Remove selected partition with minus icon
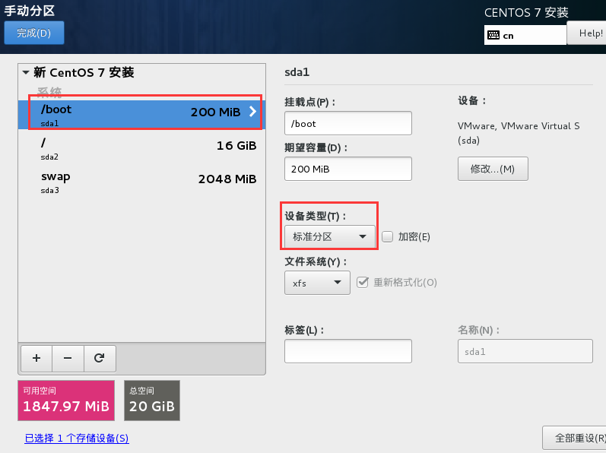The height and width of the screenshot is (453, 606). pos(68,359)
